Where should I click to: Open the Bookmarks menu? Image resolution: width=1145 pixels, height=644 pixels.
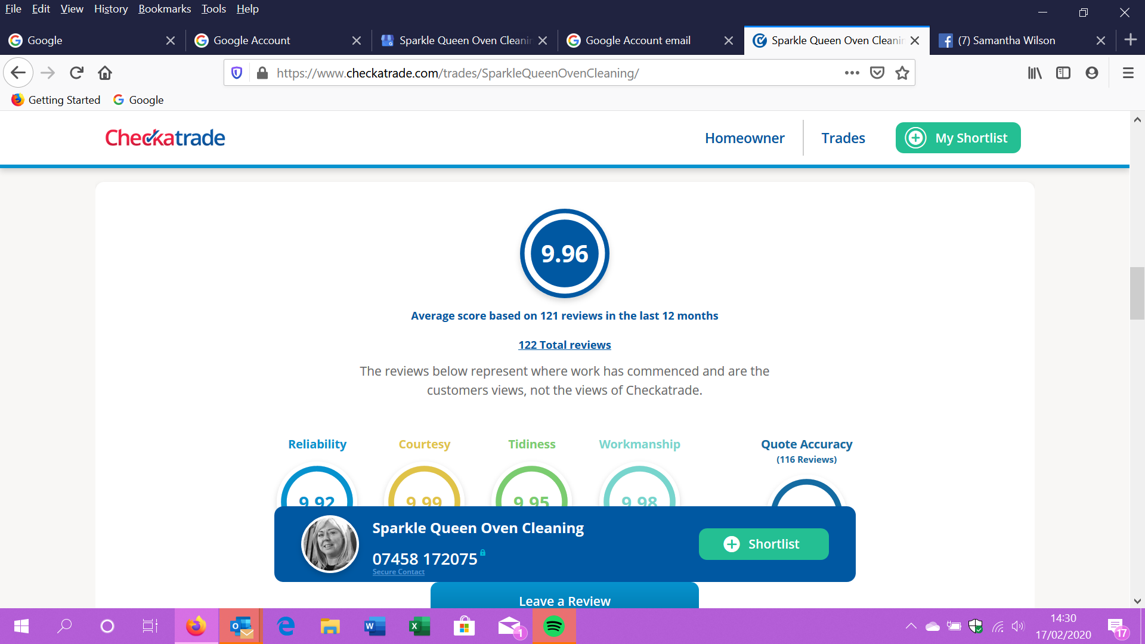coord(165,9)
